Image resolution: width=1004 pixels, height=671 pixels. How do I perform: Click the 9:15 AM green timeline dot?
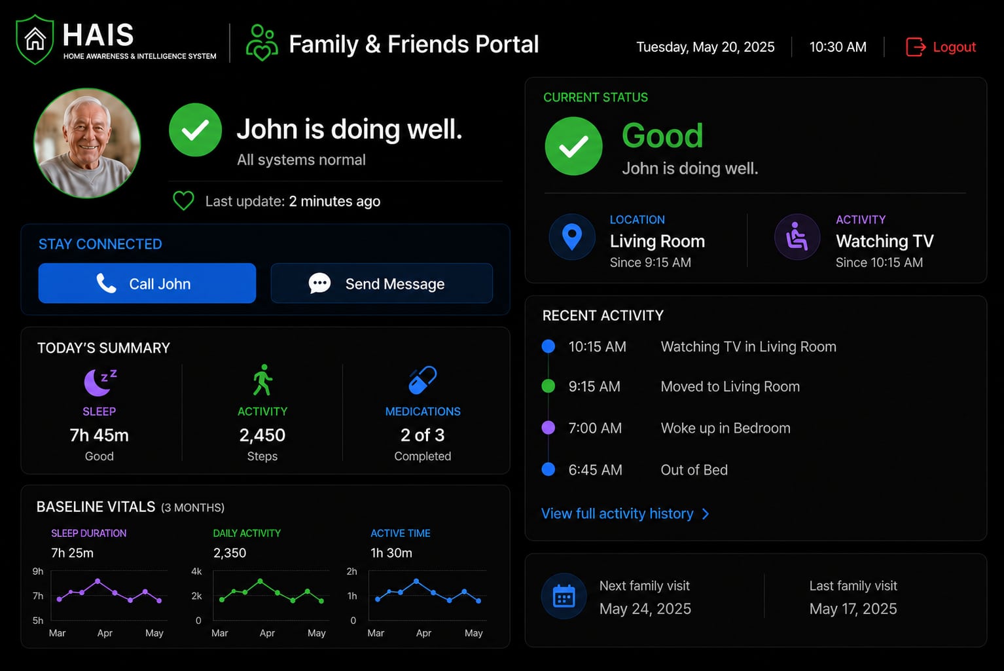pos(548,386)
